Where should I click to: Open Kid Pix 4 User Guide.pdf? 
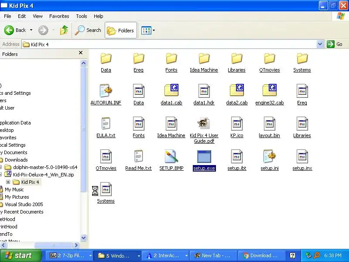[204, 123]
